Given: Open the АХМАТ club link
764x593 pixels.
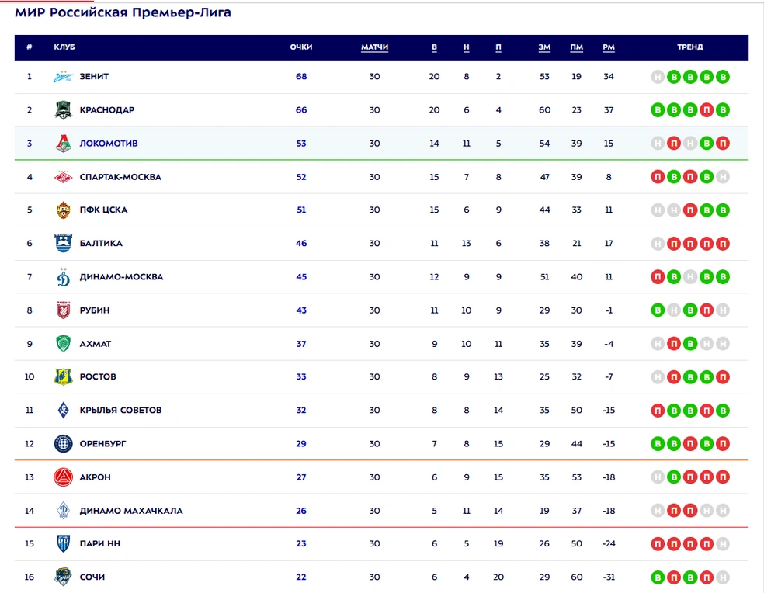Looking at the screenshot, I should 95,344.
